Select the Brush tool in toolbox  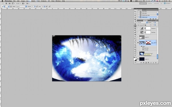(x=135, y=26)
